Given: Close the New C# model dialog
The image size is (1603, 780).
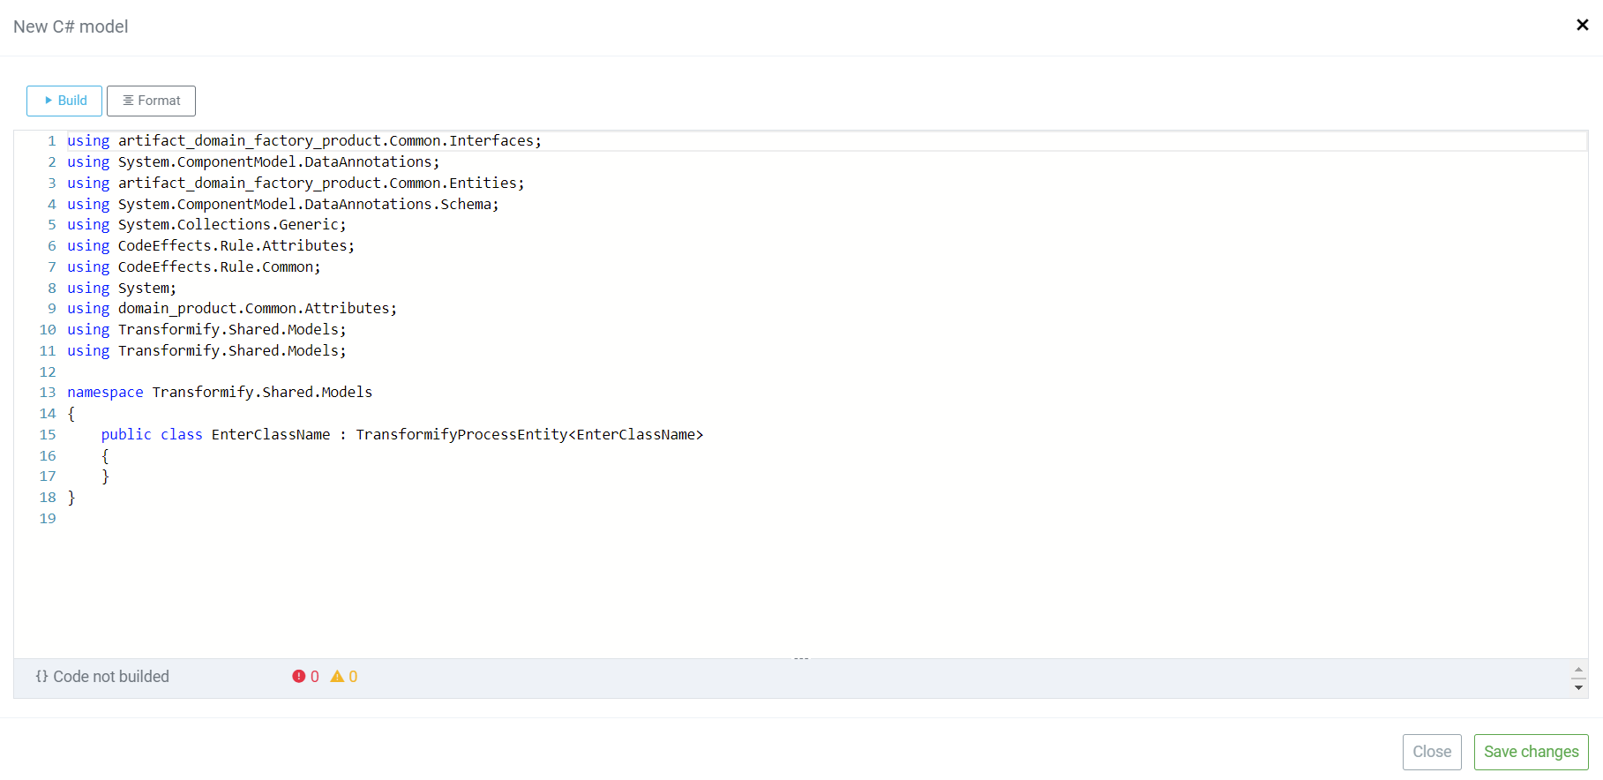Looking at the screenshot, I should tap(1582, 25).
